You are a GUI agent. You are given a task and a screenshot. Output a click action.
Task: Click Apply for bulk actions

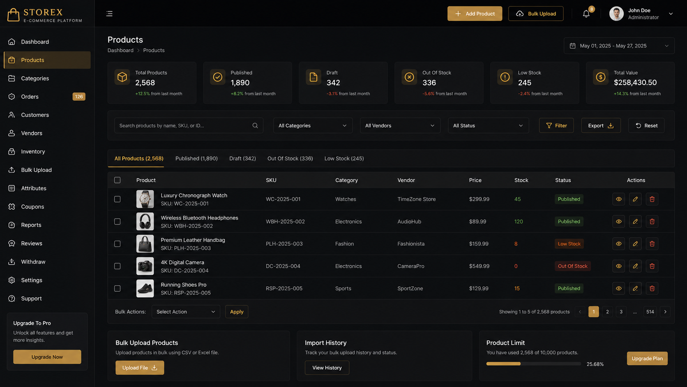pos(237,312)
